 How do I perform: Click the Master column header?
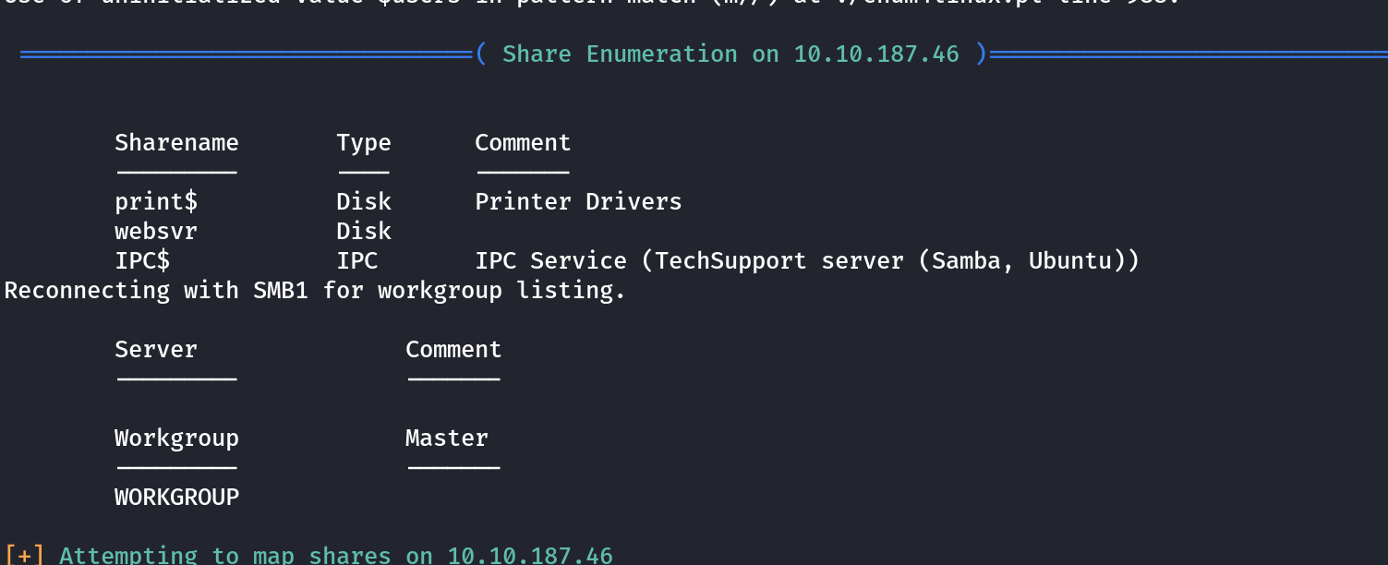pyautogui.click(x=446, y=439)
